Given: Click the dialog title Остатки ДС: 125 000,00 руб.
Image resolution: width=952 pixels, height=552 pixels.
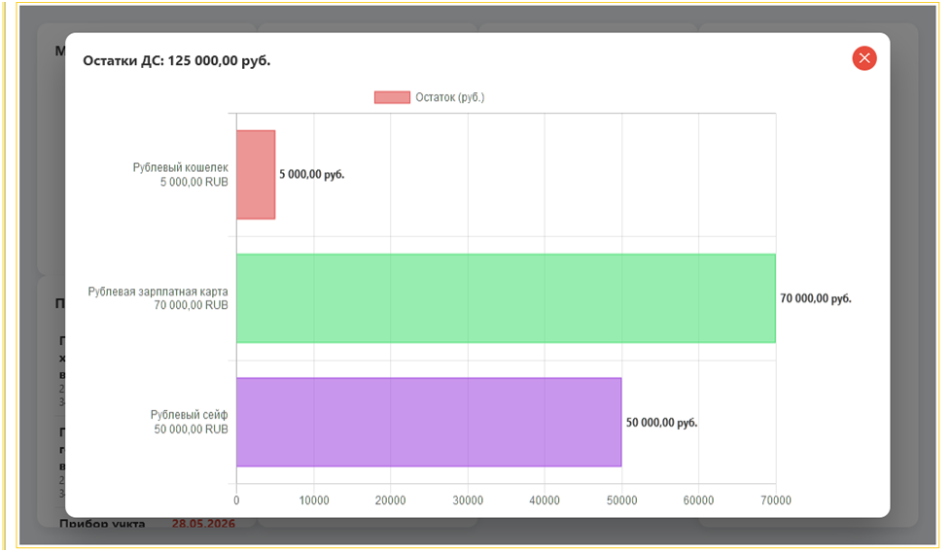Looking at the screenshot, I should coord(177,60).
